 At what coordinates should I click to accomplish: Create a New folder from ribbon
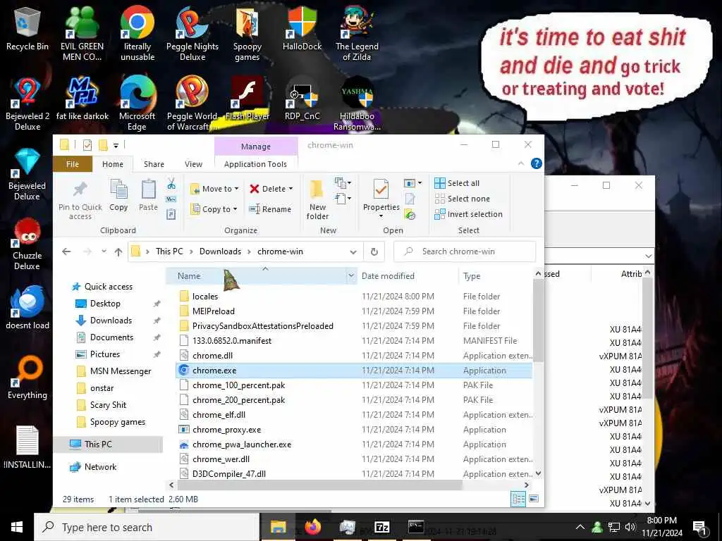(x=317, y=199)
